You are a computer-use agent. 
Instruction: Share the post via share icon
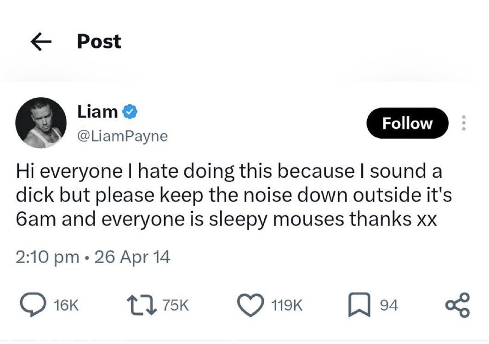click(x=457, y=305)
